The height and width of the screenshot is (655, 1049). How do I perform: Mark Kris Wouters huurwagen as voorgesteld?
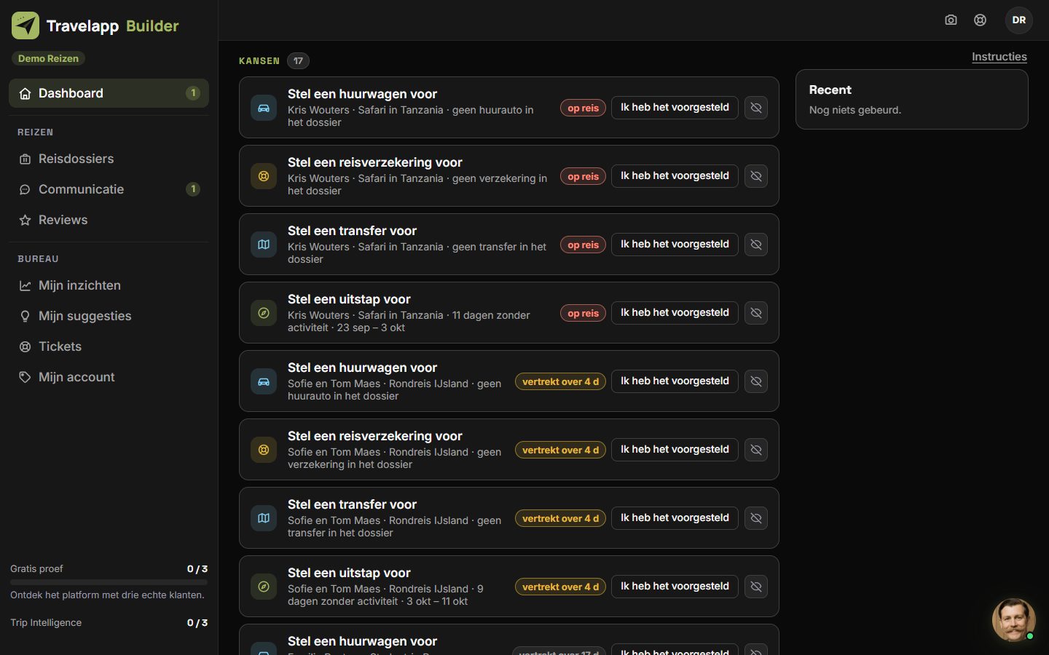click(675, 108)
